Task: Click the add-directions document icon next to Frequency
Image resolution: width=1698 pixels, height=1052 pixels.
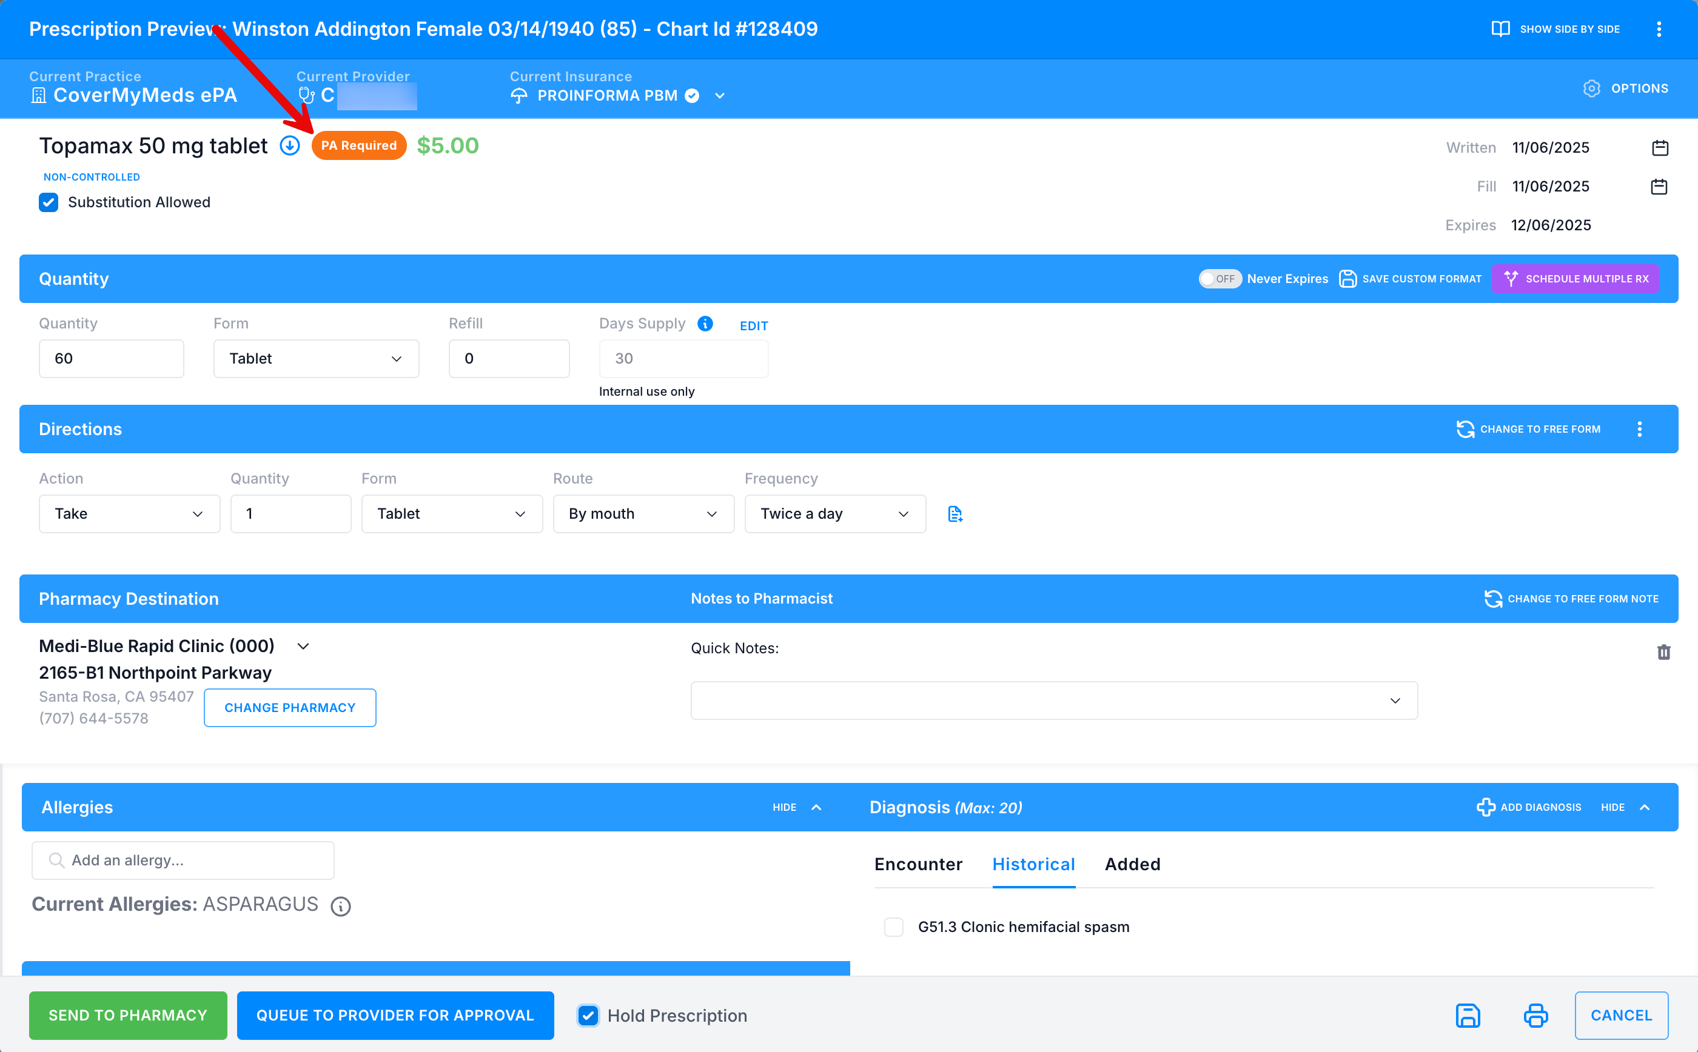Action: coord(955,514)
